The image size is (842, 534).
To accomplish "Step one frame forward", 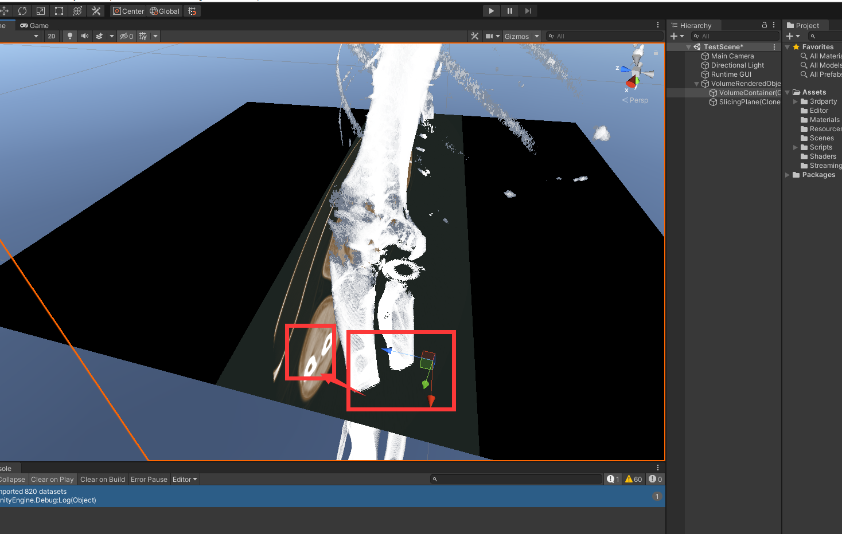I will point(528,10).
